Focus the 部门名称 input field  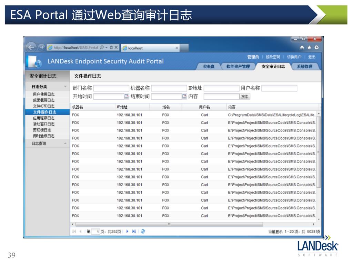111,88
